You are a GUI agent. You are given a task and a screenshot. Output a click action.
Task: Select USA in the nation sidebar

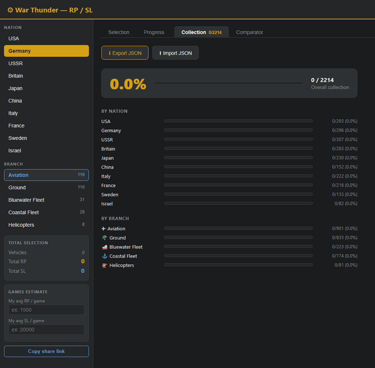click(x=46, y=39)
